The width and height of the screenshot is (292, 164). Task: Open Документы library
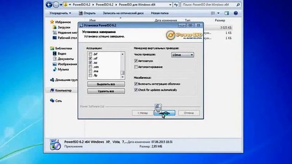[63, 59]
